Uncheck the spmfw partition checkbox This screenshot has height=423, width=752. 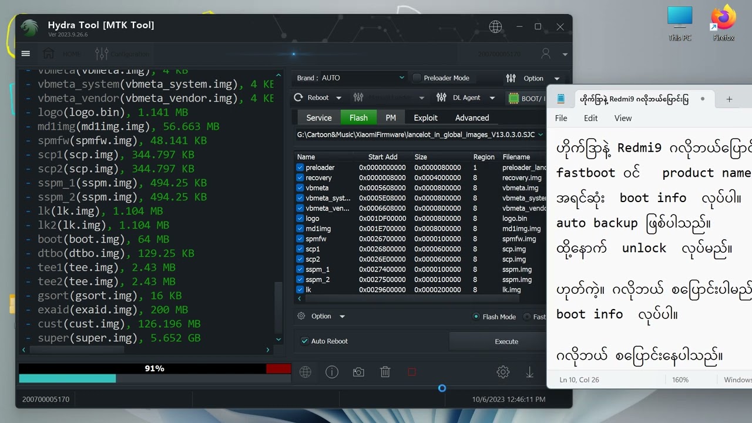coord(300,239)
